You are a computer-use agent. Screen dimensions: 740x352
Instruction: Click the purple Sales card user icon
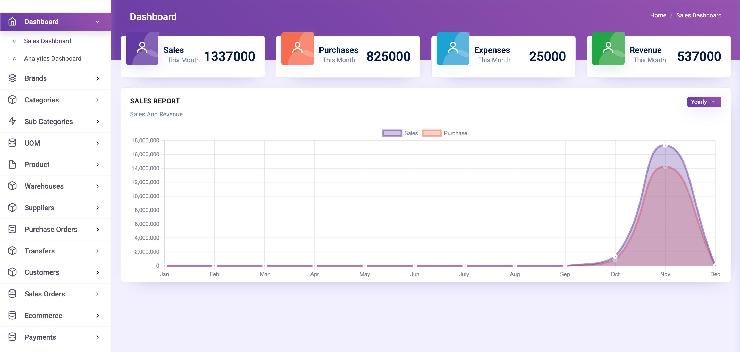[x=142, y=48]
